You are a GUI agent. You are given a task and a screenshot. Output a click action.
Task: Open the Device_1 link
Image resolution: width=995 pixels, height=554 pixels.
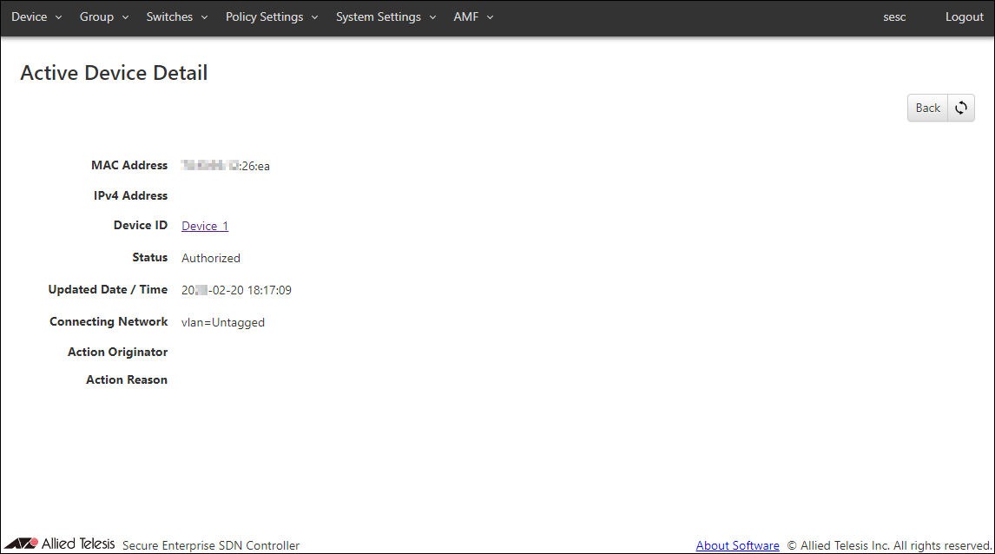pos(205,226)
